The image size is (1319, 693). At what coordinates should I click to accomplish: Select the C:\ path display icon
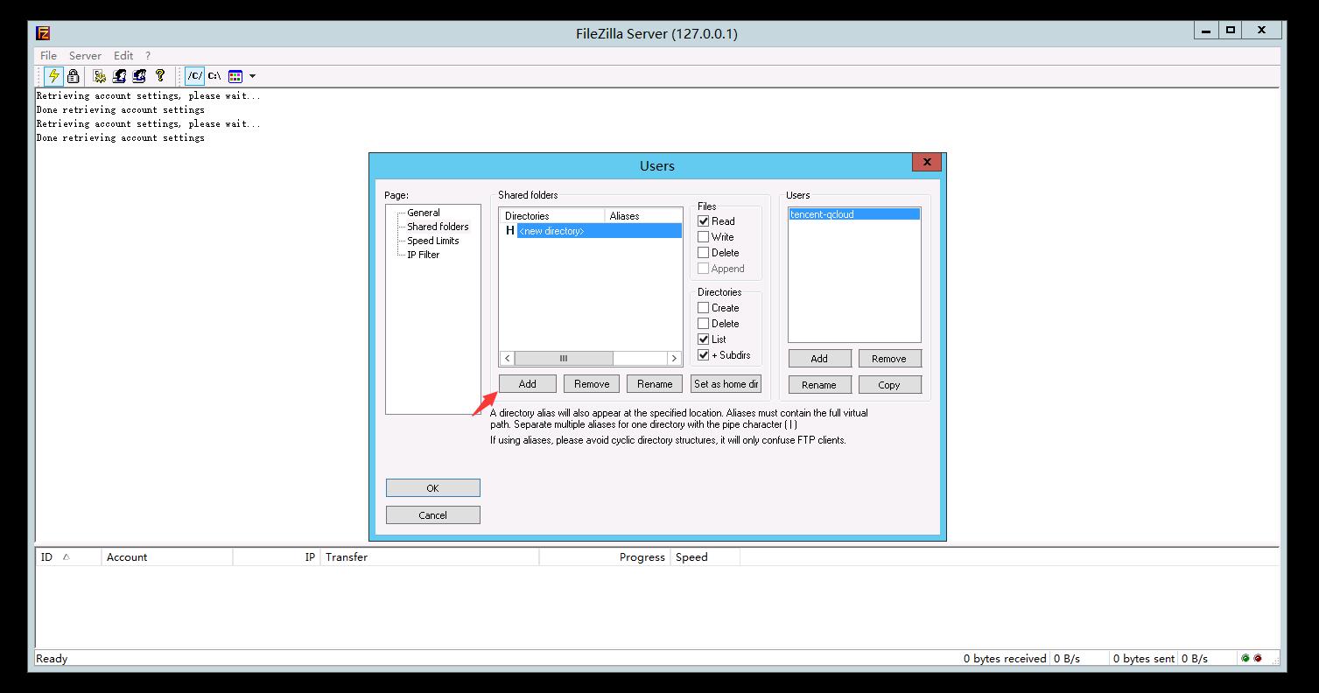coord(214,76)
